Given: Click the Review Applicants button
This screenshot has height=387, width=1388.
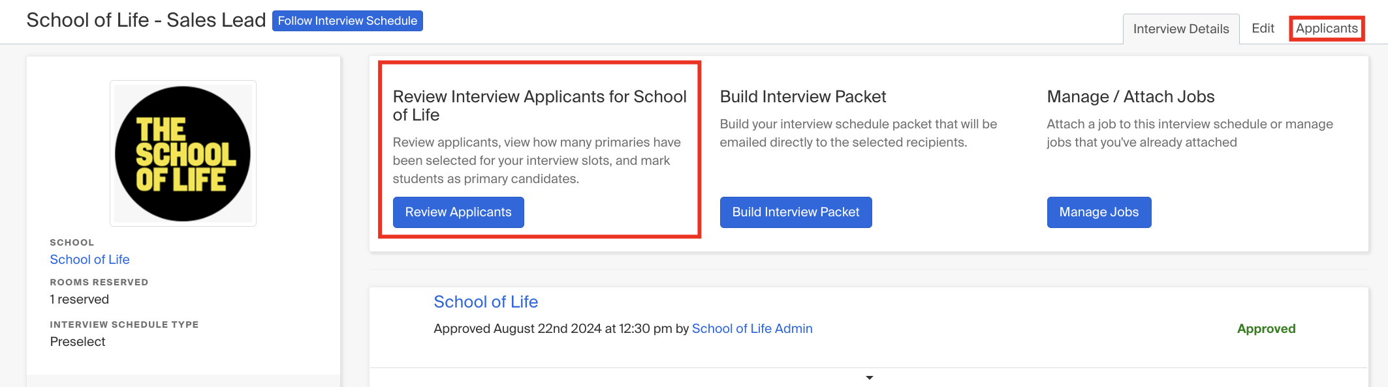Looking at the screenshot, I should tap(458, 212).
